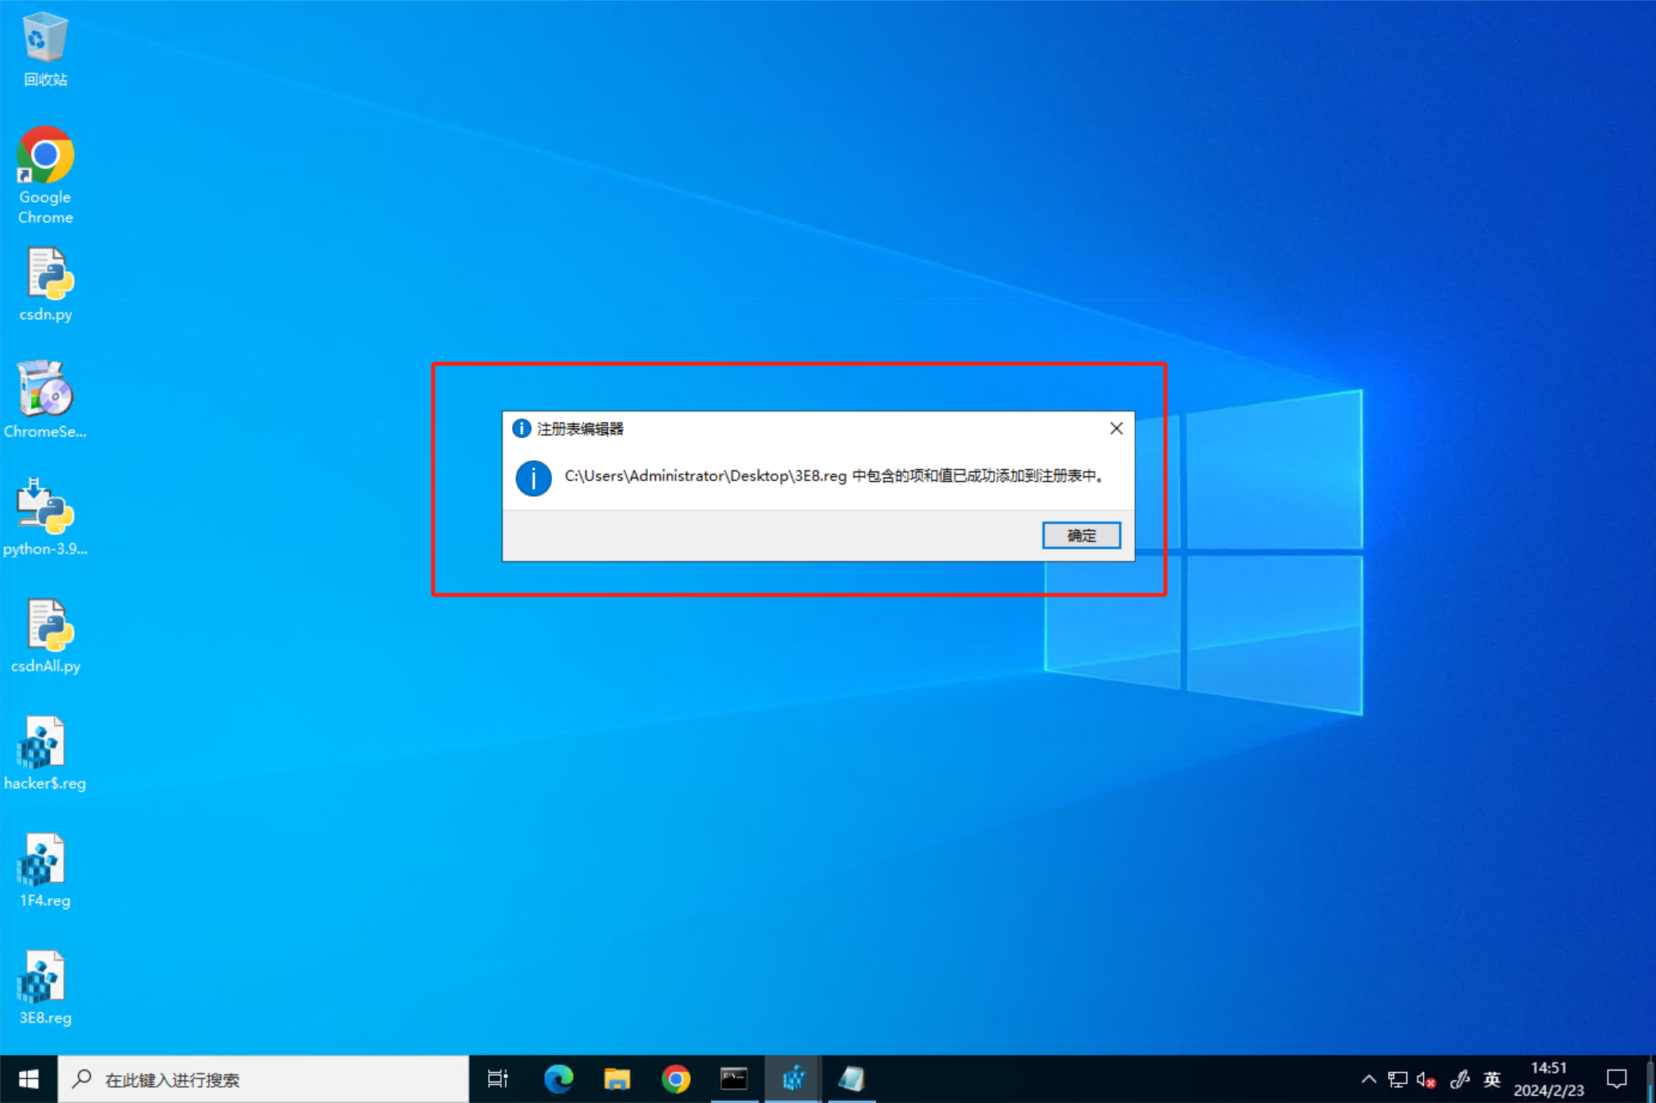This screenshot has height=1103, width=1656.
Task: Click the taskbar search box
Action: point(263,1079)
